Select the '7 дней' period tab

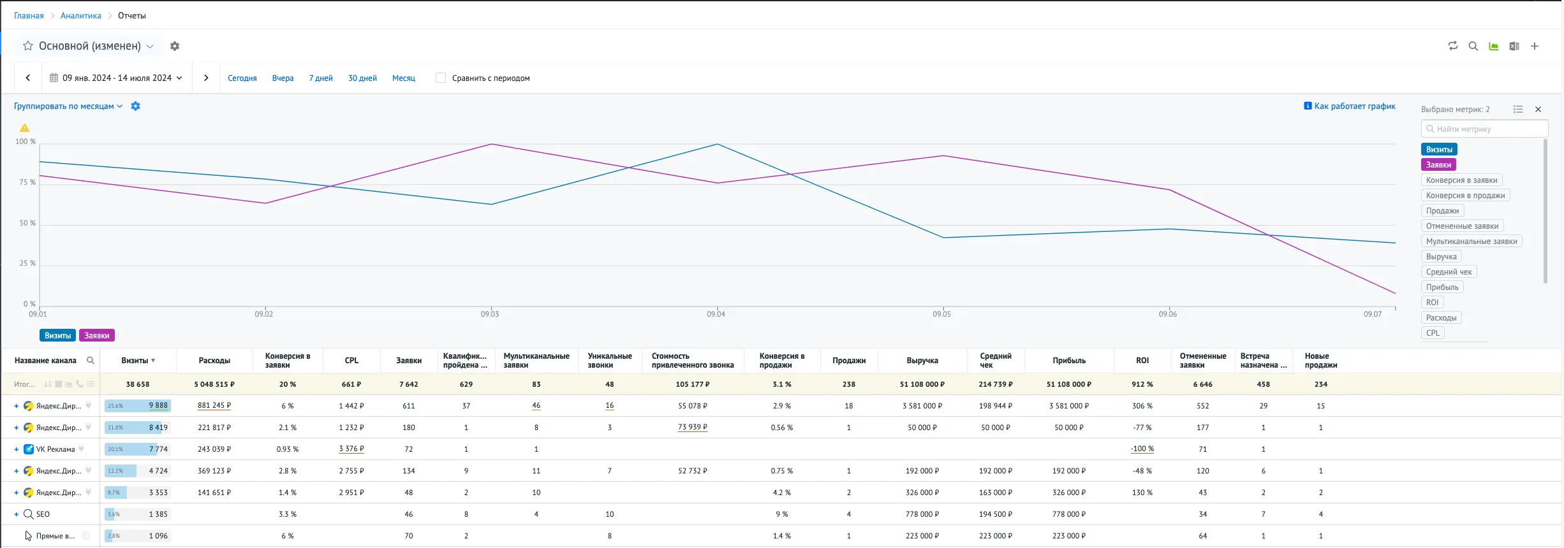pos(321,78)
